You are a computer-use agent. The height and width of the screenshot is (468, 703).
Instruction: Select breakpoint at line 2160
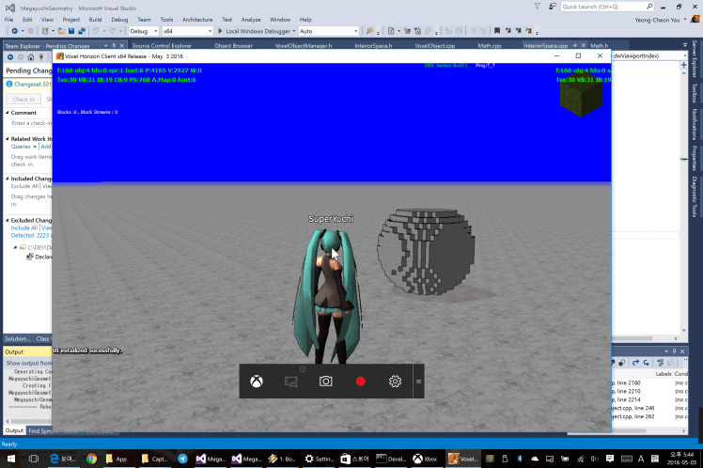click(626, 382)
